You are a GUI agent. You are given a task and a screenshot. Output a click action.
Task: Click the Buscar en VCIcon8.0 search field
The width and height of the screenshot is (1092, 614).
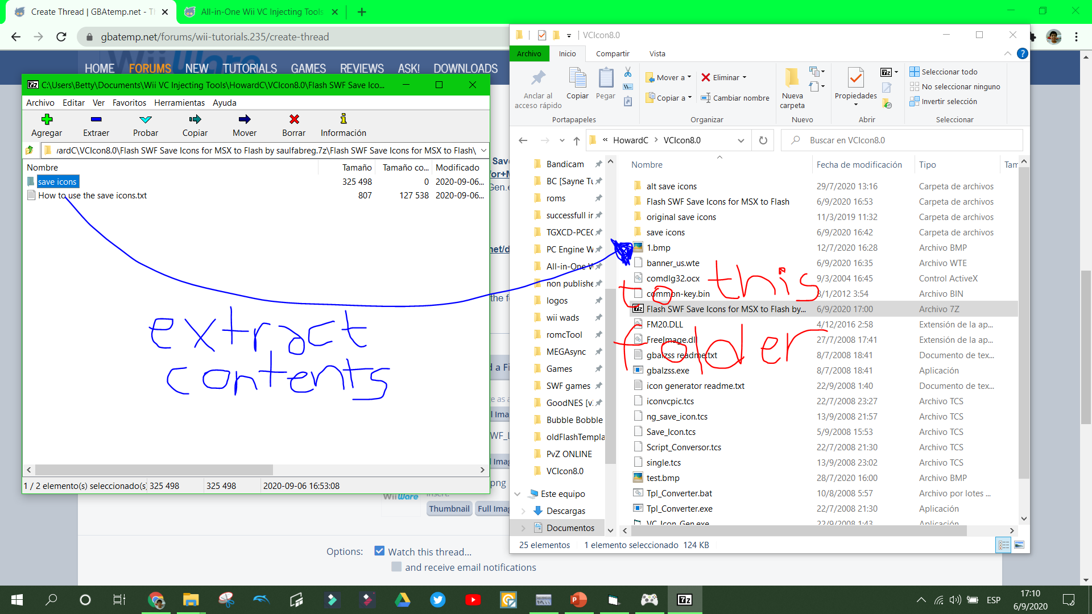(x=901, y=140)
